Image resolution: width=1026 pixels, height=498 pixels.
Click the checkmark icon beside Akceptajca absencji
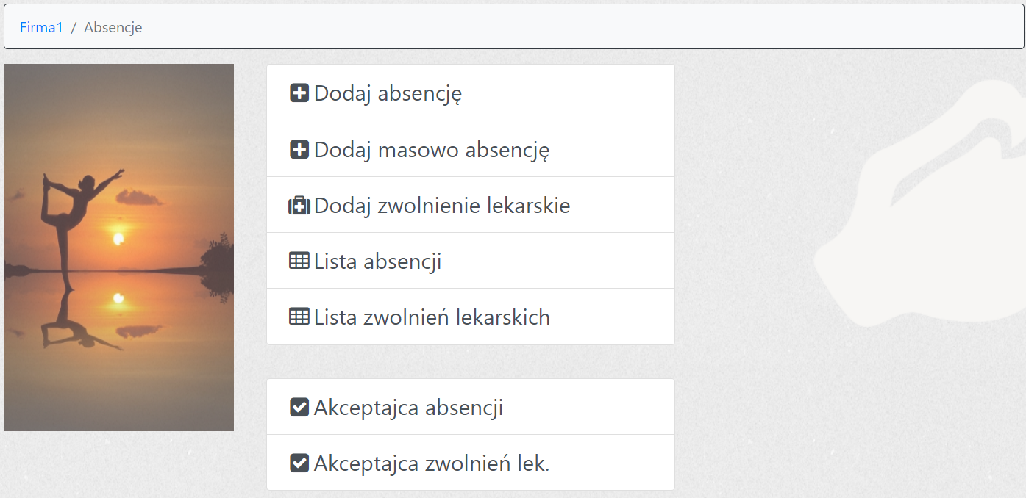(299, 407)
